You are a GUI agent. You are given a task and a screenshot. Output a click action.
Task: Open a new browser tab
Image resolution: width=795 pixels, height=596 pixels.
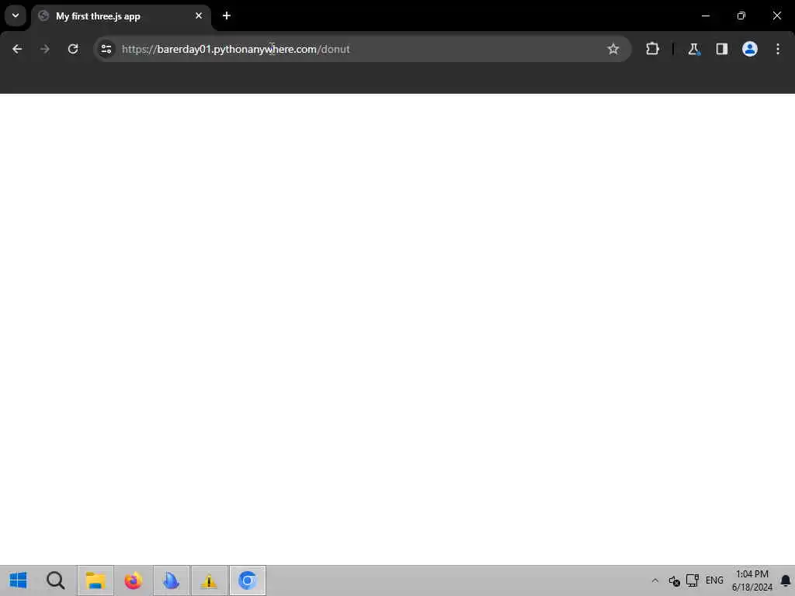click(x=227, y=16)
